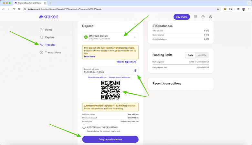
Task: Open Transactions from the sidebar clock icon
Action: coord(41,52)
